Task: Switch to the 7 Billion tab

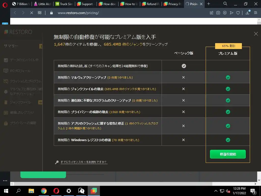Action: pos(21,4)
